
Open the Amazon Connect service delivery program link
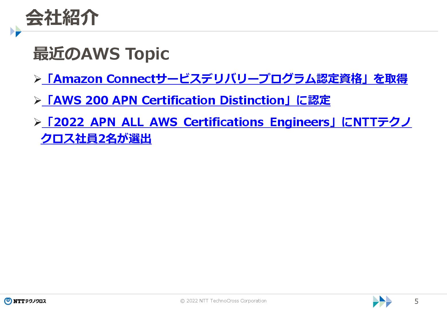pyautogui.click(x=225, y=79)
